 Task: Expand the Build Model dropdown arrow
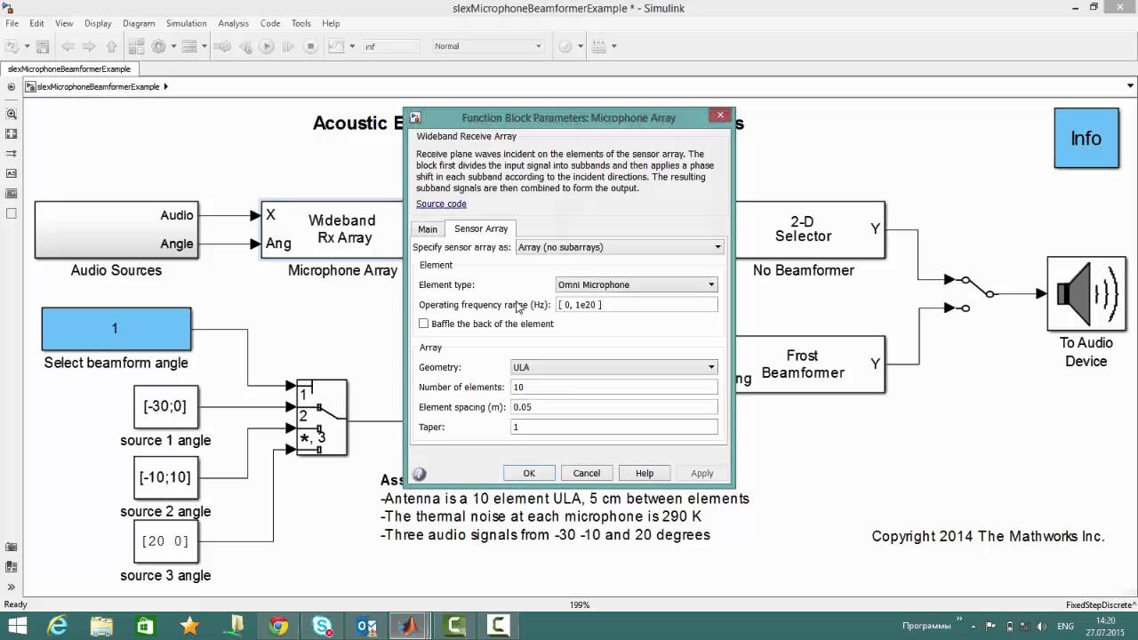tap(613, 46)
